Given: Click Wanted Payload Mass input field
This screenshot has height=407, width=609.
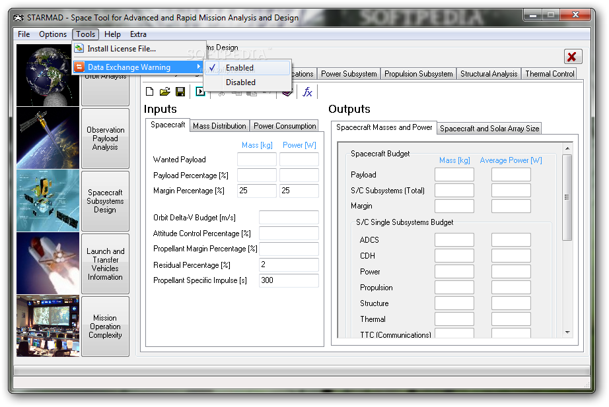Looking at the screenshot, I should (x=257, y=160).
